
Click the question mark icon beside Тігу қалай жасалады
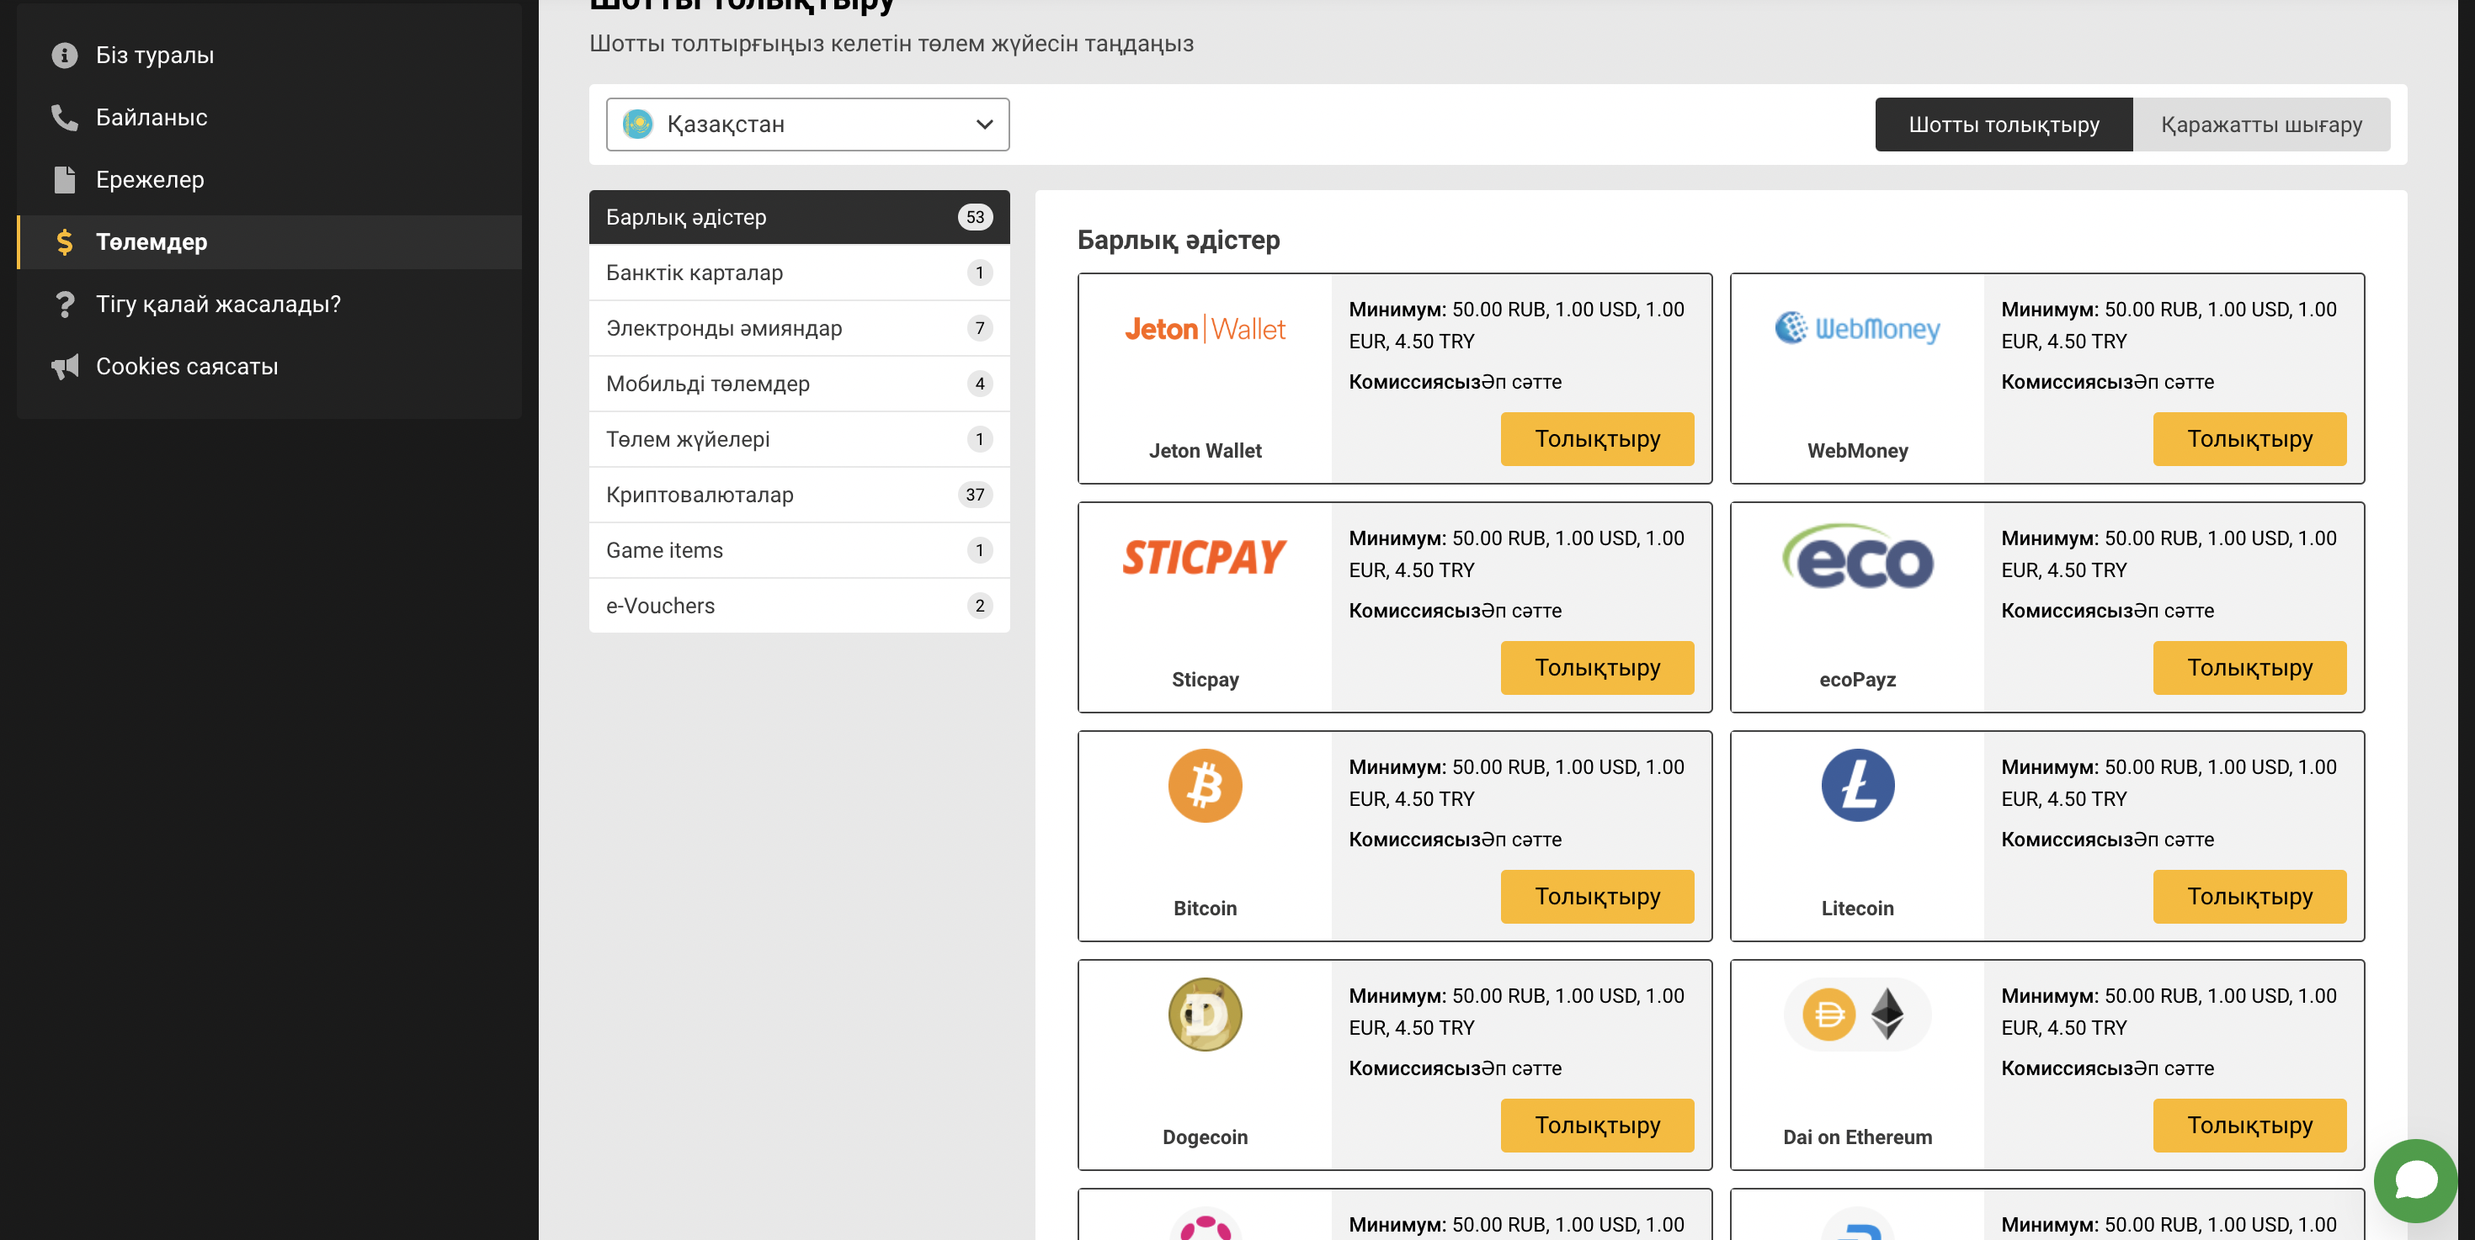click(x=64, y=305)
